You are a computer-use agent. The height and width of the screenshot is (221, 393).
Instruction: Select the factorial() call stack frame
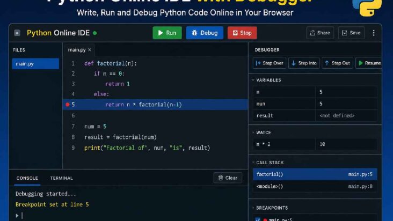(x=315, y=174)
